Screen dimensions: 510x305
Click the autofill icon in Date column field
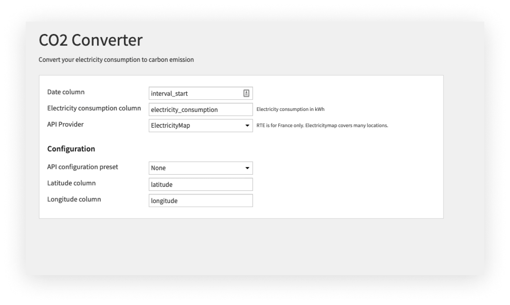coord(246,93)
